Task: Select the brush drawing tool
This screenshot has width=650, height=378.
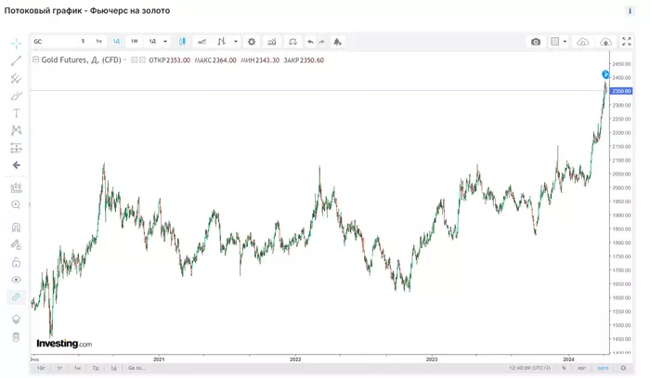Action: (16, 96)
